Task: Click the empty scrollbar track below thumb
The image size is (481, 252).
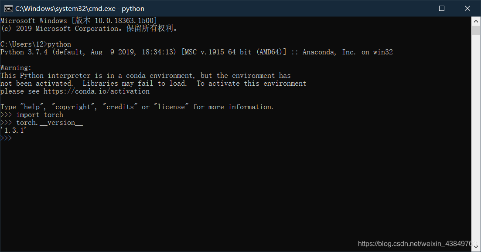Action: 476,138
